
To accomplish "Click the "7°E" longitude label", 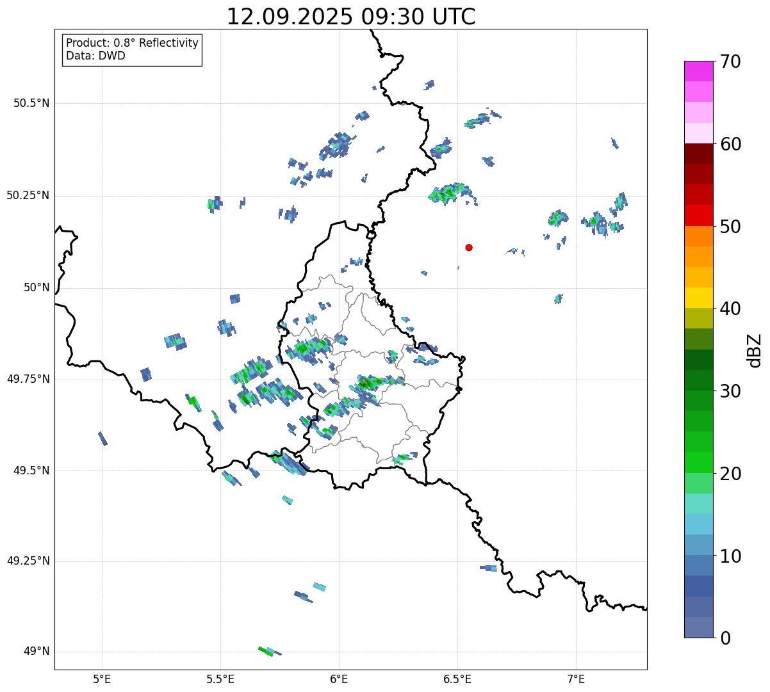I will [x=577, y=679].
